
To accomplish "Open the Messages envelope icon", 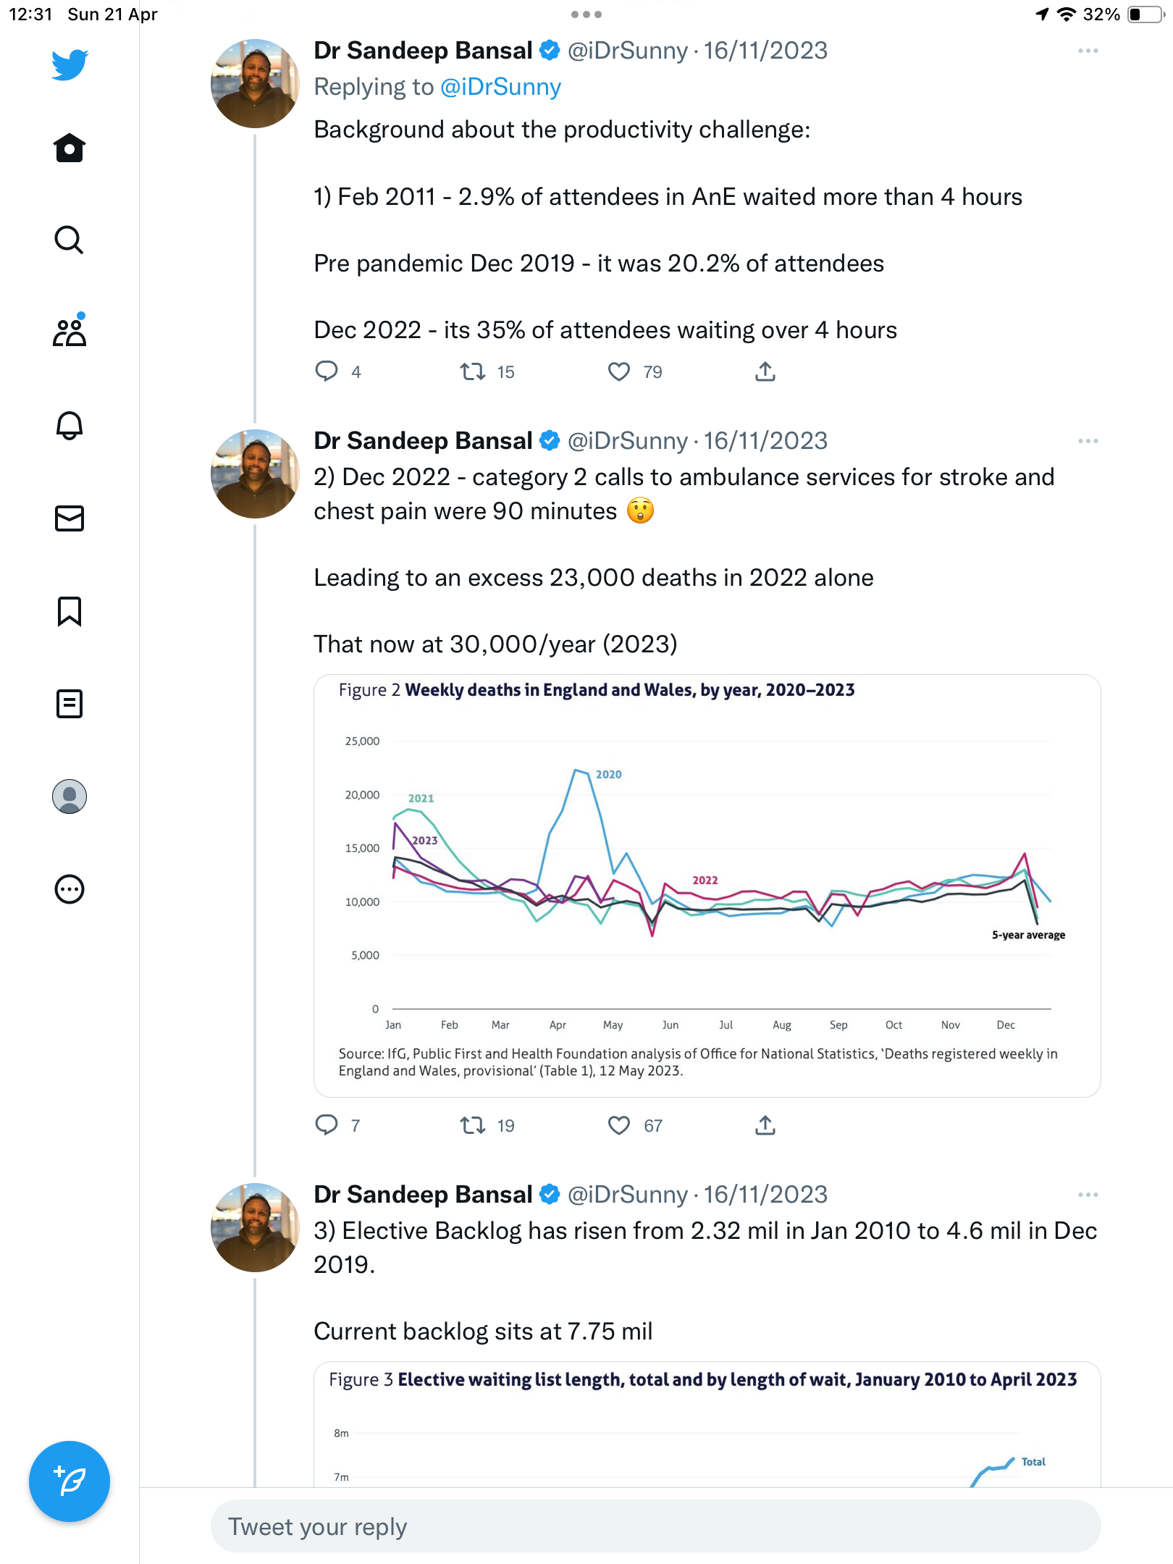I will pos(70,518).
